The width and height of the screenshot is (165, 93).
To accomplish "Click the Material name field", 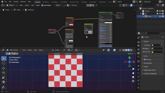I will point(78,5).
